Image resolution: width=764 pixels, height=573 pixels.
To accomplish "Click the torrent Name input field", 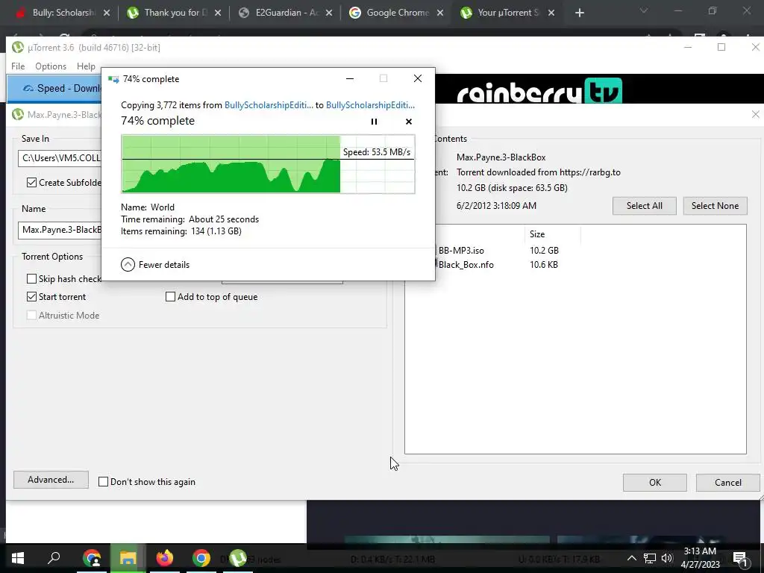I will (60, 230).
